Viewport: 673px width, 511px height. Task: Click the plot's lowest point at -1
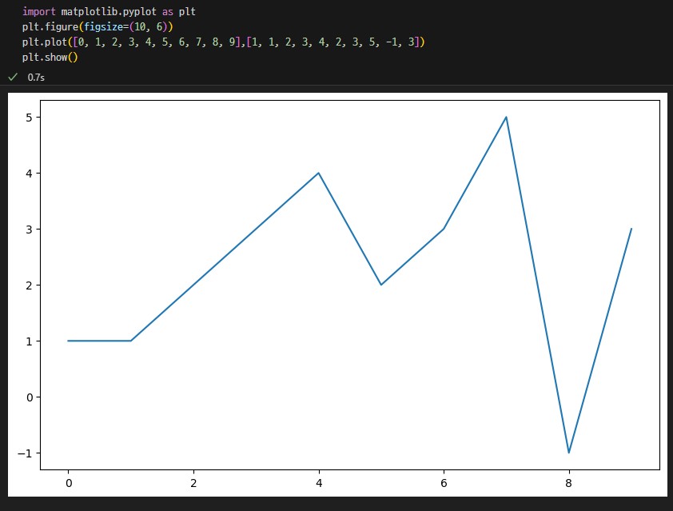click(569, 452)
